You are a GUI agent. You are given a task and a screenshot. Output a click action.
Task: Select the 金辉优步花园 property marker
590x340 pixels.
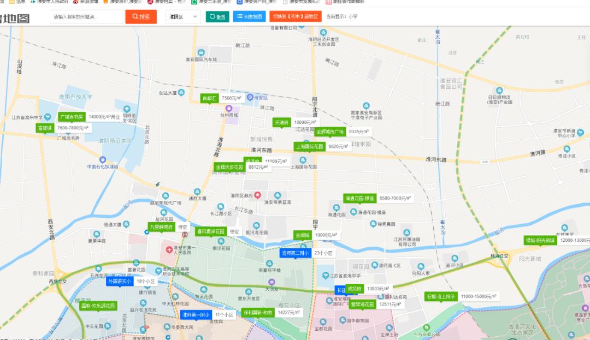click(x=229, y=167)
